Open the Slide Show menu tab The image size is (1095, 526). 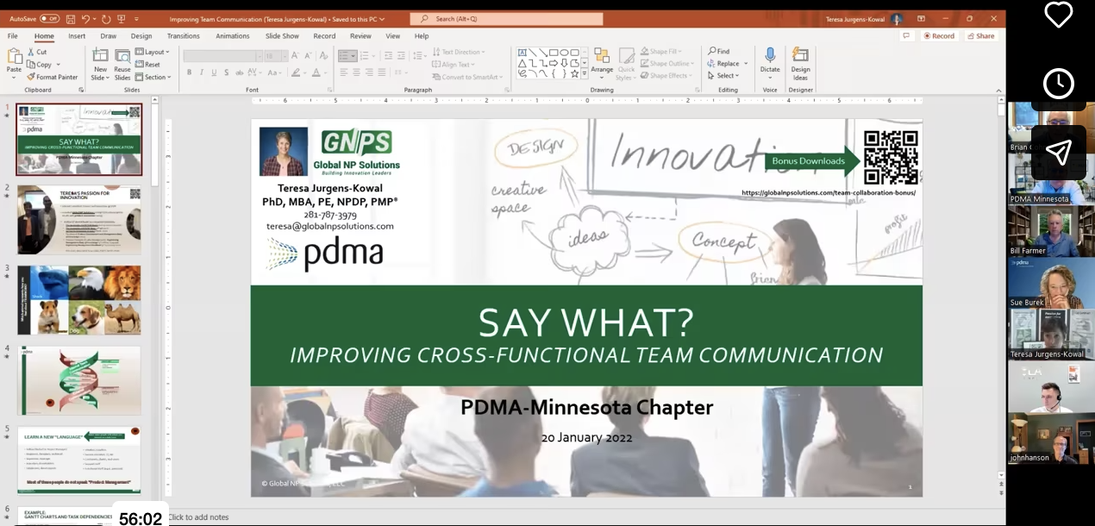[x=281, y=35]
